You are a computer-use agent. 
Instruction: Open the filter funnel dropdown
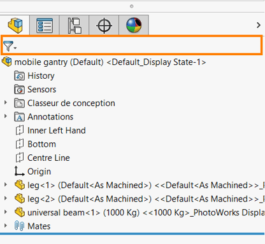pos(10,46)
